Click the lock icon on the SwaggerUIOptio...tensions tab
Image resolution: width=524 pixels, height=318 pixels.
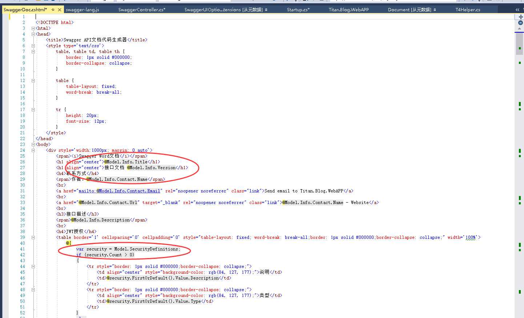point(266,10)
